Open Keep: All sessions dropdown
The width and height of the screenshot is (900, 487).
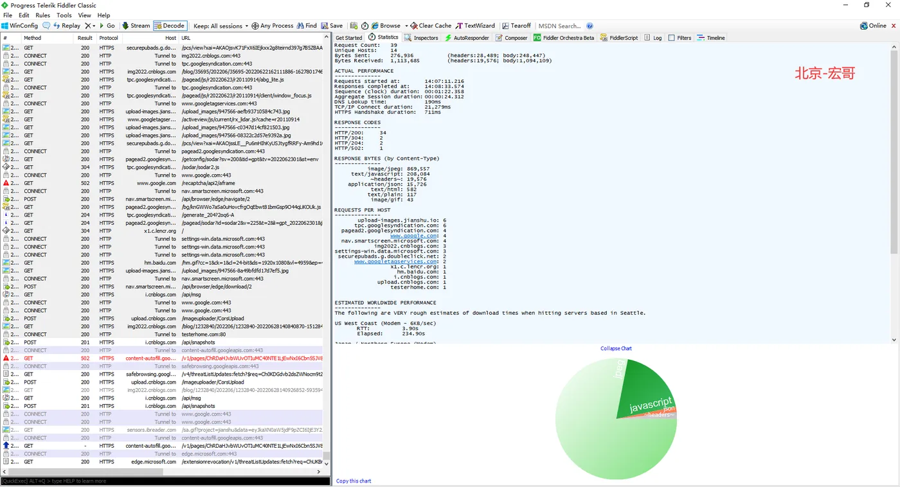click(x=221, y=26)
